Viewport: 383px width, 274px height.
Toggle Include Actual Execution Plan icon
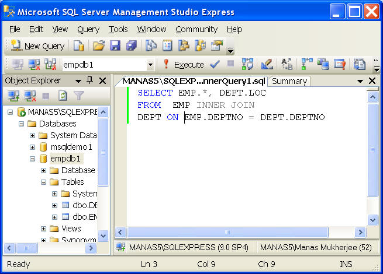pos(306,65)
